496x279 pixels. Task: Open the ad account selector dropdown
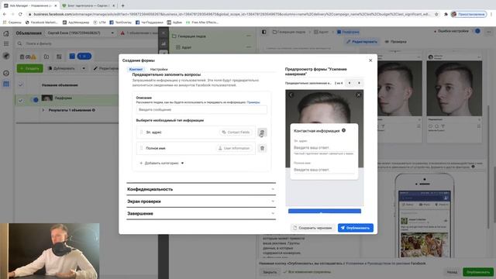pyautogui.click(x=81, y=33)
